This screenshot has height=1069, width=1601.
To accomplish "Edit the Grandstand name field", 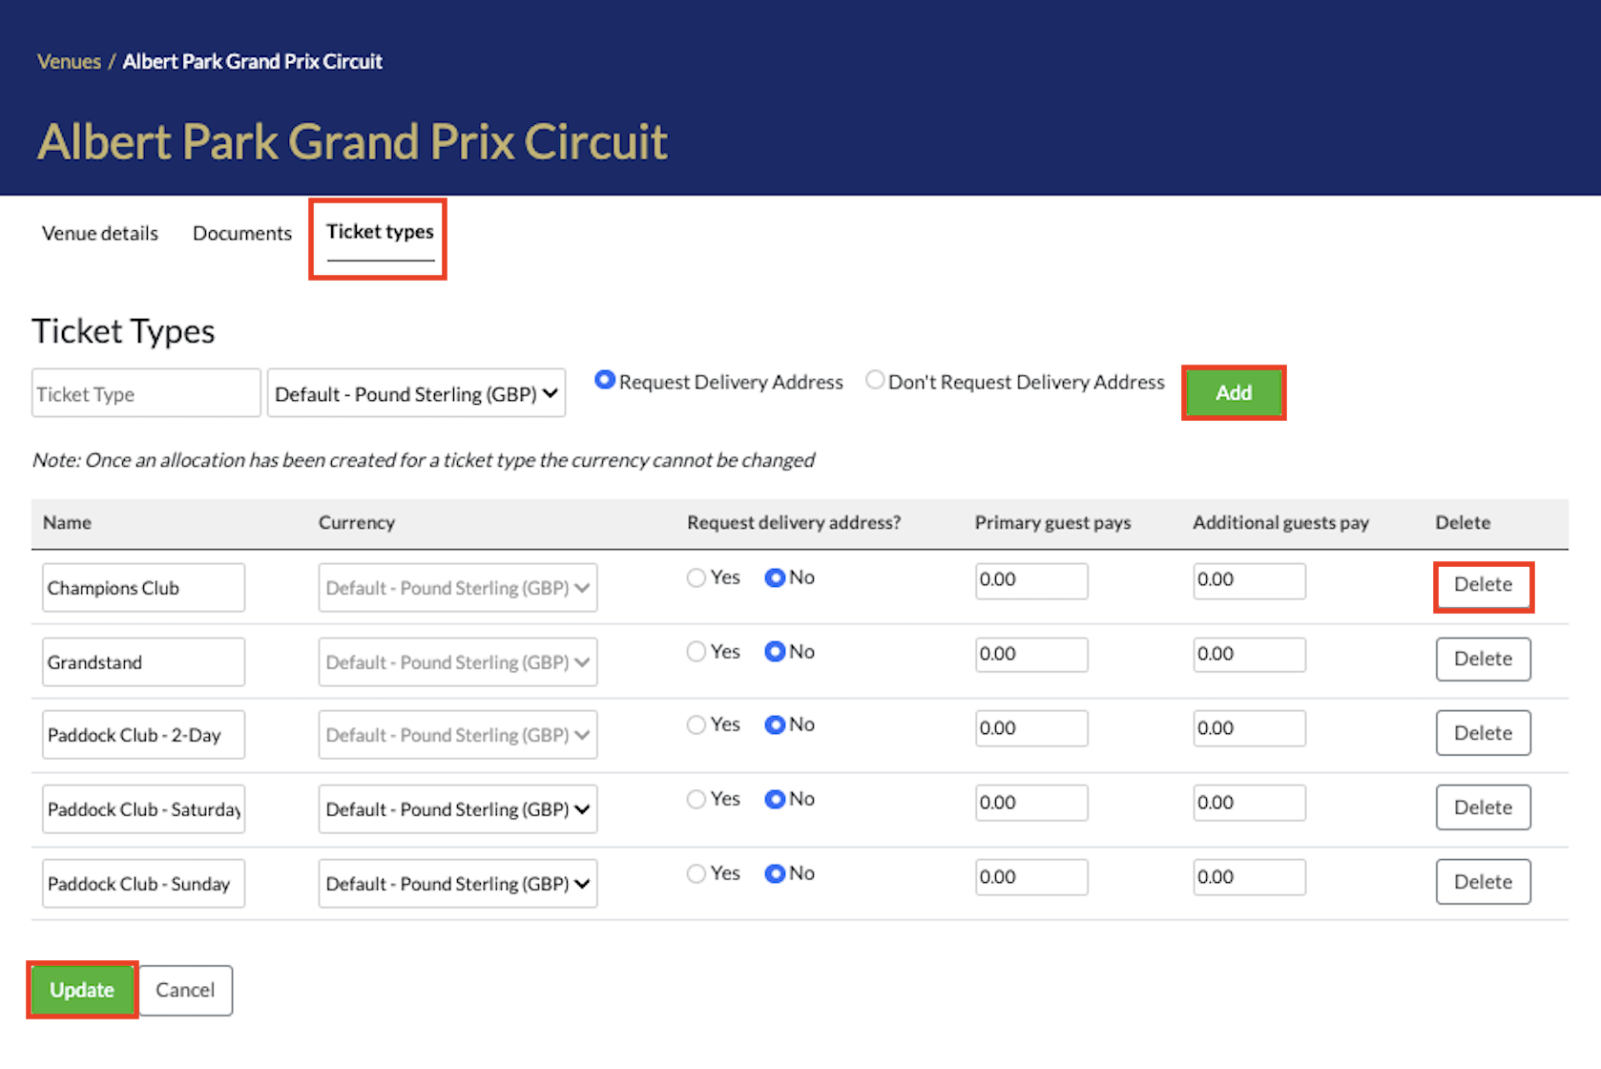I will pos(143,662).
